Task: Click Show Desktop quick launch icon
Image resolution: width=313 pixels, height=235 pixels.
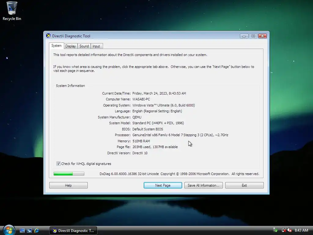Action: pos(22,231)
